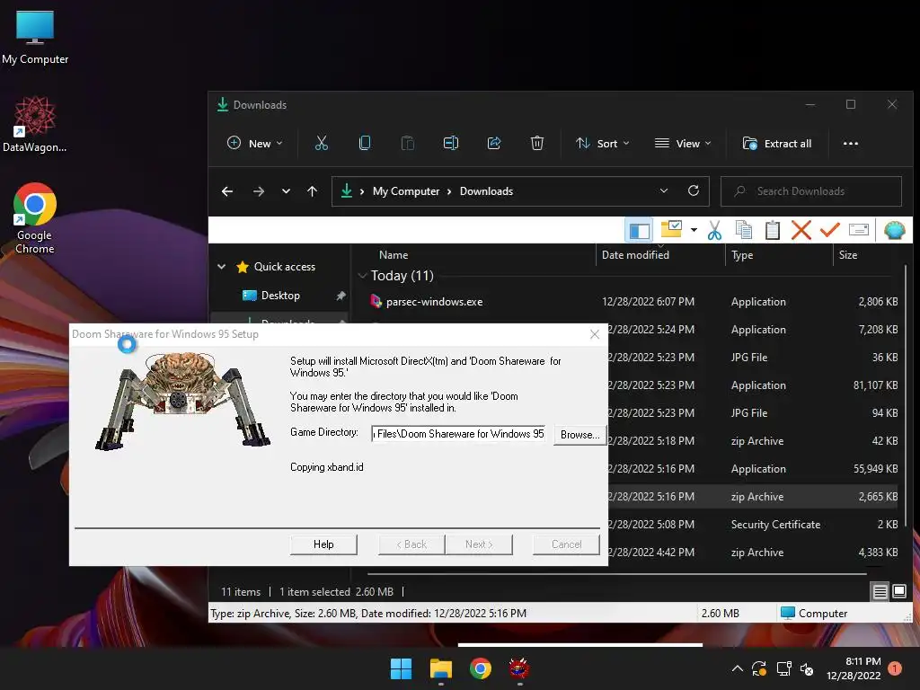This screenshot has width=920, height=690.
Task: Click the network icon in system tray
Action: point(783,668)
